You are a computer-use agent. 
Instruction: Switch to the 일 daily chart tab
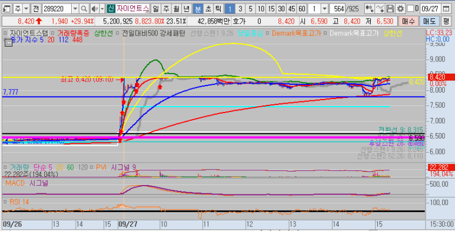(x=155, y=9)
